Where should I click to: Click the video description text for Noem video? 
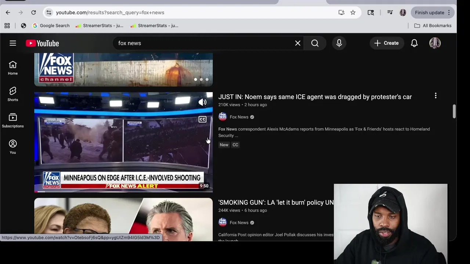click(x=324, y=132)
